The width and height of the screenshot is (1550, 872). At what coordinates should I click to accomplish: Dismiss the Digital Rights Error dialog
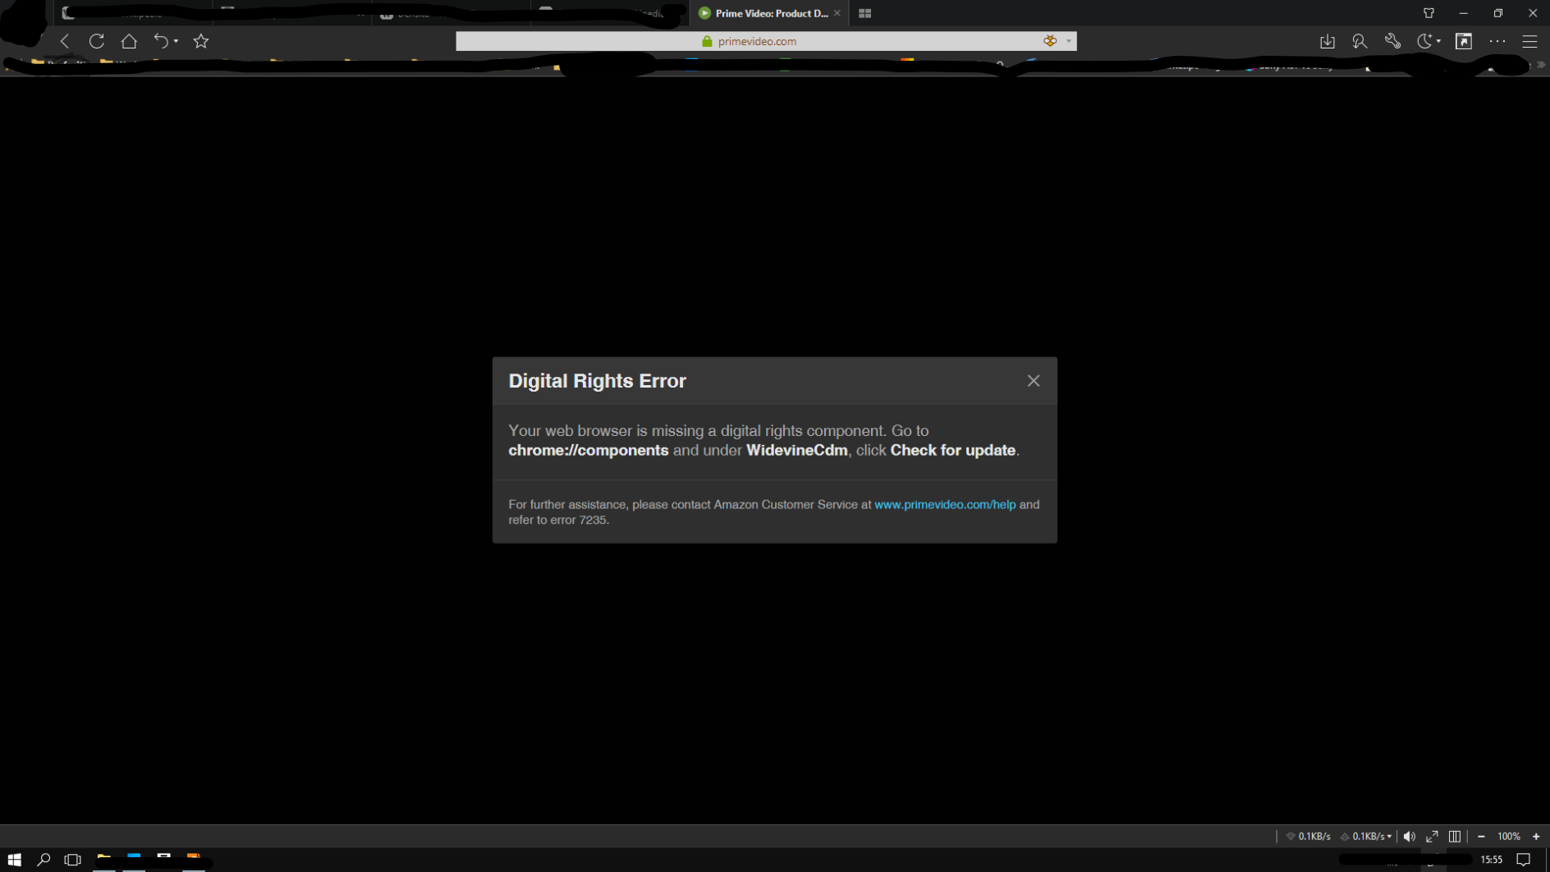1033,380
